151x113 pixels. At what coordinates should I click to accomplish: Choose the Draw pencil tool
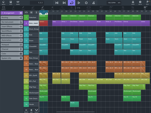[42, 8]
